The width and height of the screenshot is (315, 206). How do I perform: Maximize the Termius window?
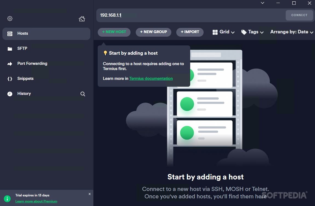point(294,3)
